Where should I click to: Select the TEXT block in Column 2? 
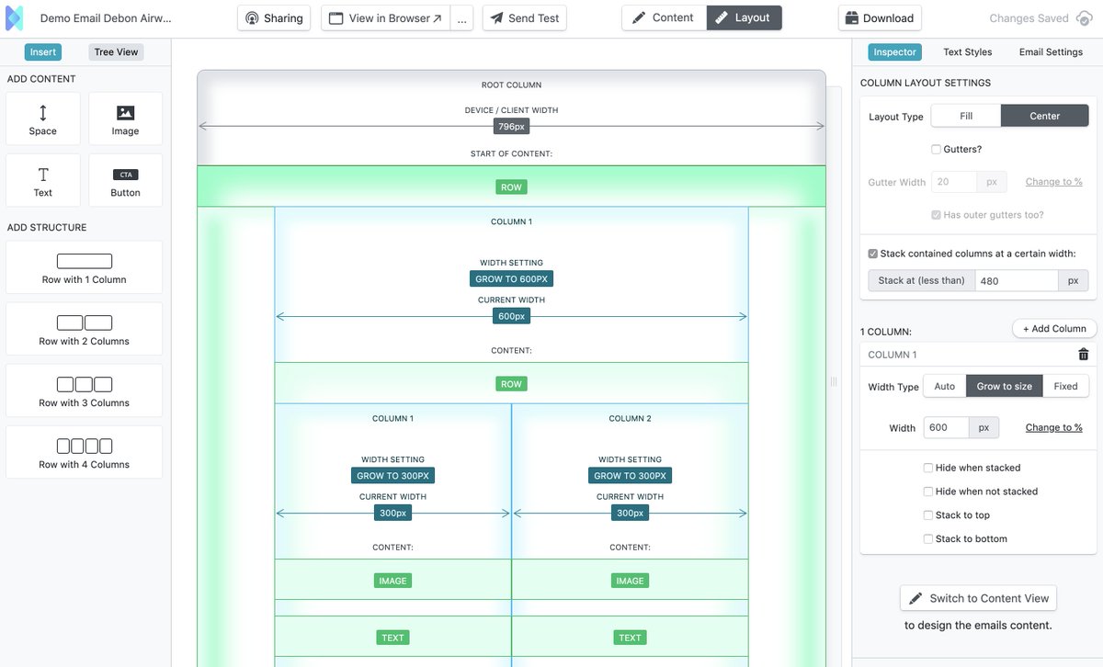(x=630, y=638)
